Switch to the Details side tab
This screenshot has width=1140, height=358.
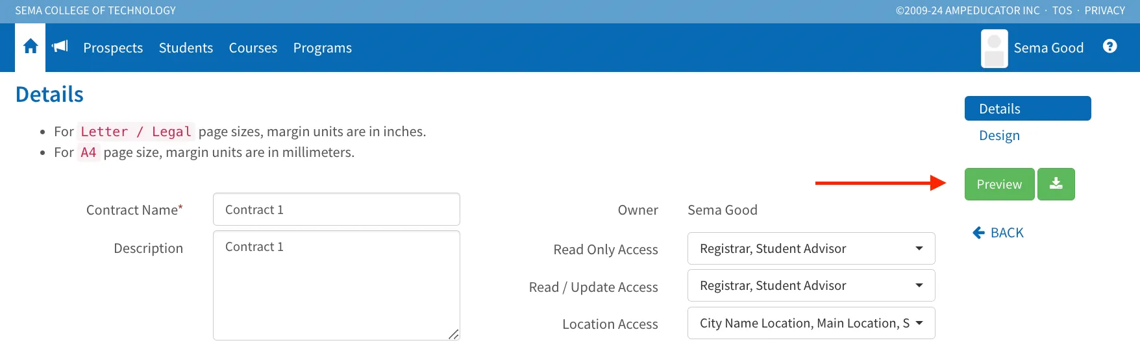tap(1028, 108)
